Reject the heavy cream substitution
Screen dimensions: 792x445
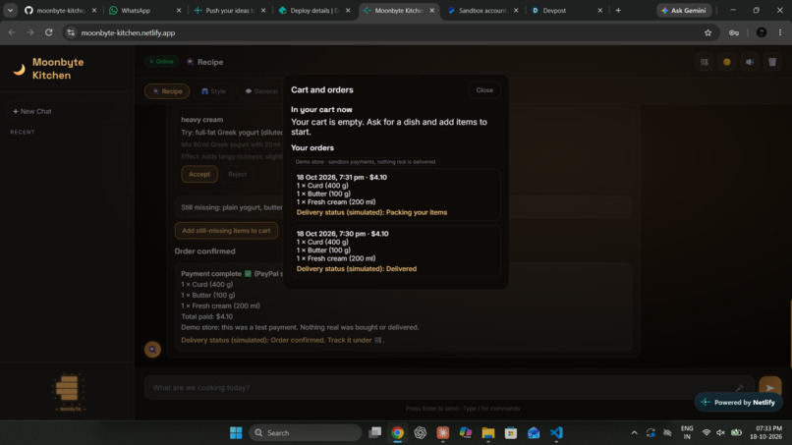pyautogui.click(x=237, y=174)
